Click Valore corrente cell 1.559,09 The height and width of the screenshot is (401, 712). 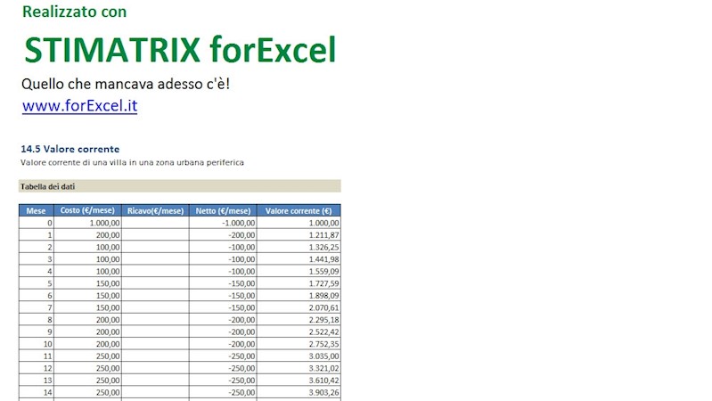click(x=299, y=272)
